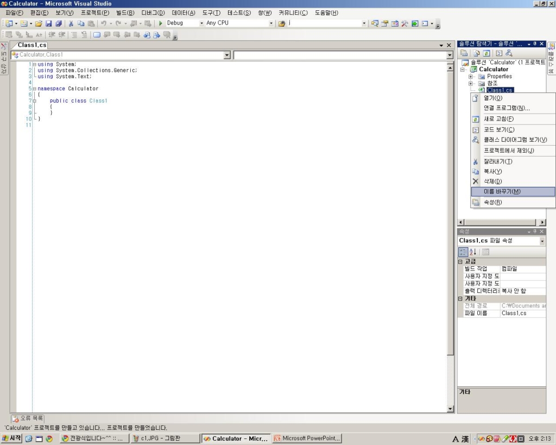
Task: Switch to Microsoft PowerPoint taskbar button
Action: [307, 438]
